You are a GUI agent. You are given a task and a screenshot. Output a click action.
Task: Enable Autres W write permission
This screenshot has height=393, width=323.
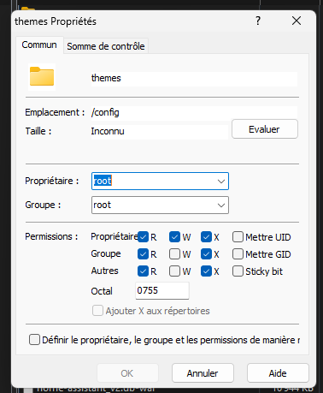pyautogui.click(x=174, y=271)
